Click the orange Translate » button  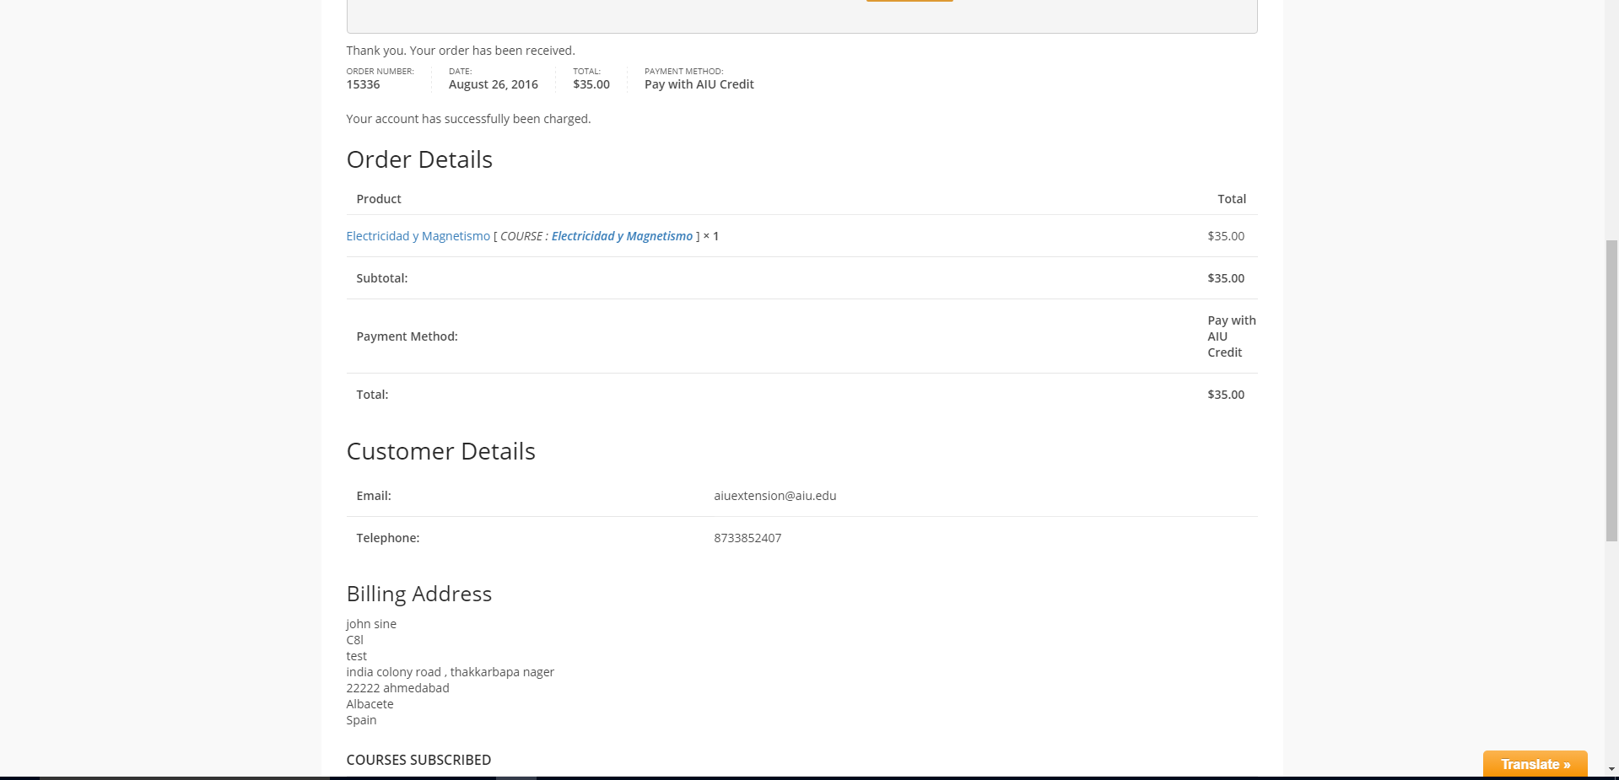click(x=1535, y=764)
